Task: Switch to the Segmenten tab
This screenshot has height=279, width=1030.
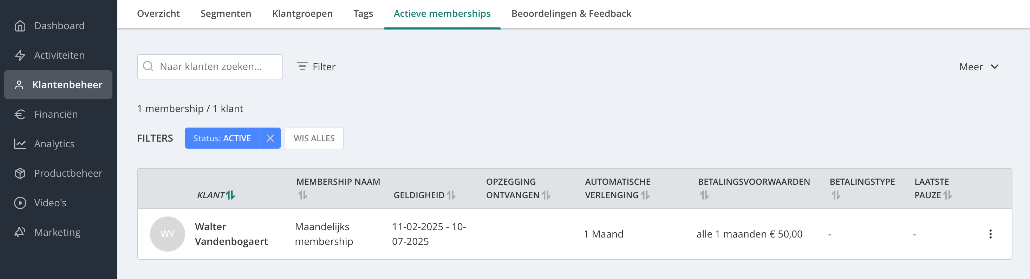Action: [226, 14]
